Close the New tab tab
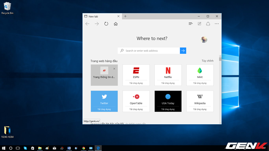This screenshot has height=151, width=269. (x=119, y=16)
